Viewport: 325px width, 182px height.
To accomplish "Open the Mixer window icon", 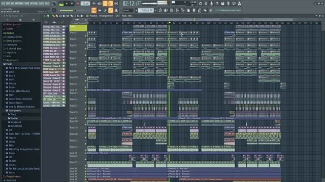I will (177, 10).
